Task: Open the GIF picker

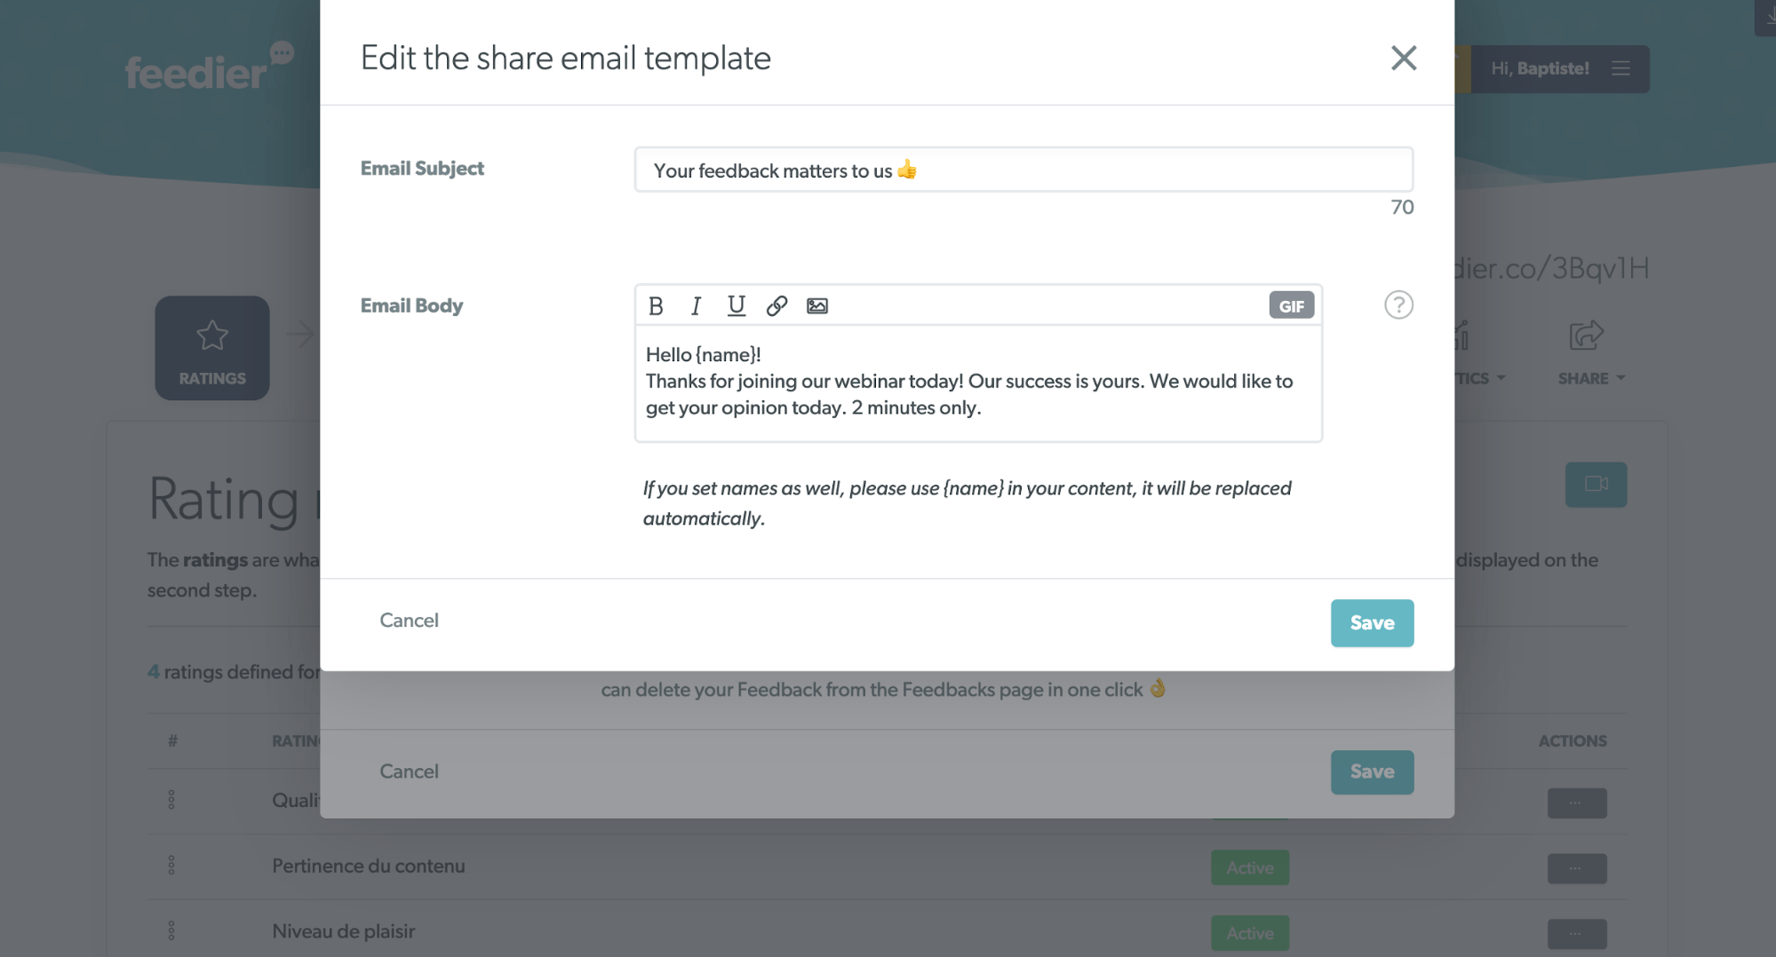Action: (1291, 305)
